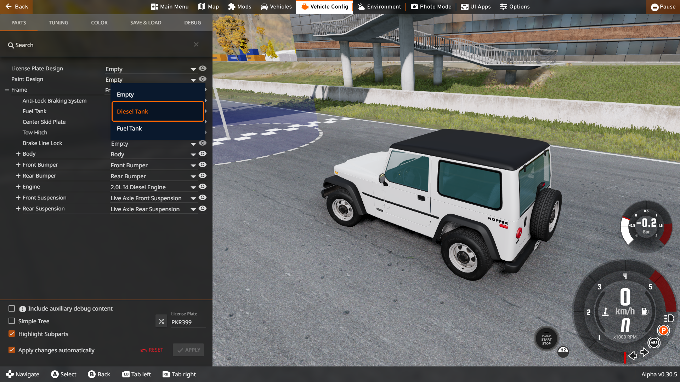Choose Empty in the fuel tank dropdown list
Screen dimensions: 680x382
158,94
